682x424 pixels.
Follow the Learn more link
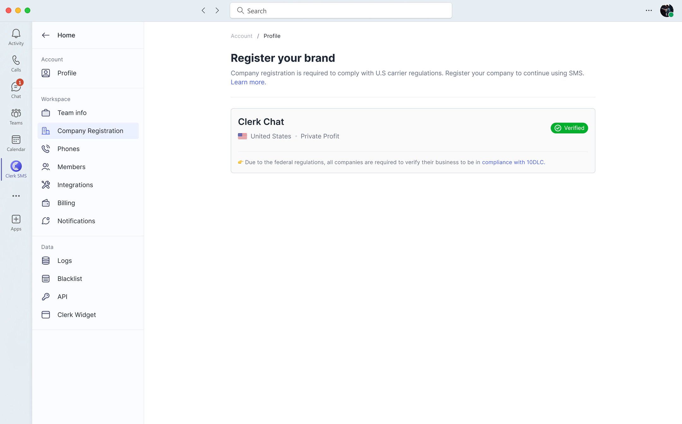(x=248, y=82)
